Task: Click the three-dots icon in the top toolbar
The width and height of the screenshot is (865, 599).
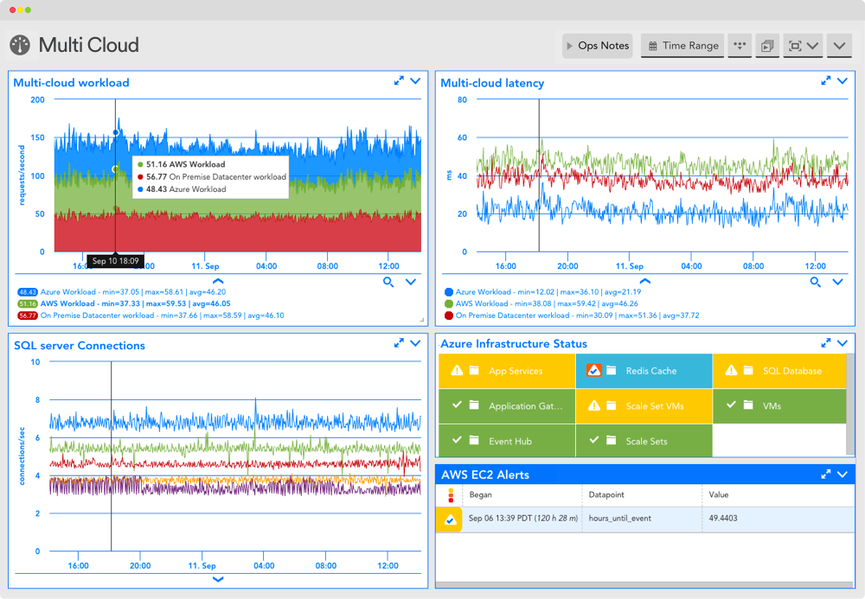Action: click(x=740, y=46)
